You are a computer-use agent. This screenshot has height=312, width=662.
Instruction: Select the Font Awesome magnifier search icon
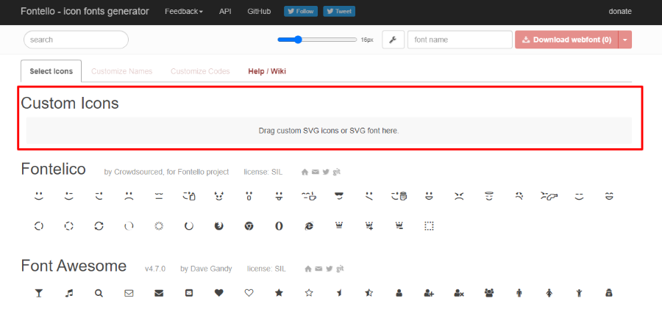[x=99, y=293]
